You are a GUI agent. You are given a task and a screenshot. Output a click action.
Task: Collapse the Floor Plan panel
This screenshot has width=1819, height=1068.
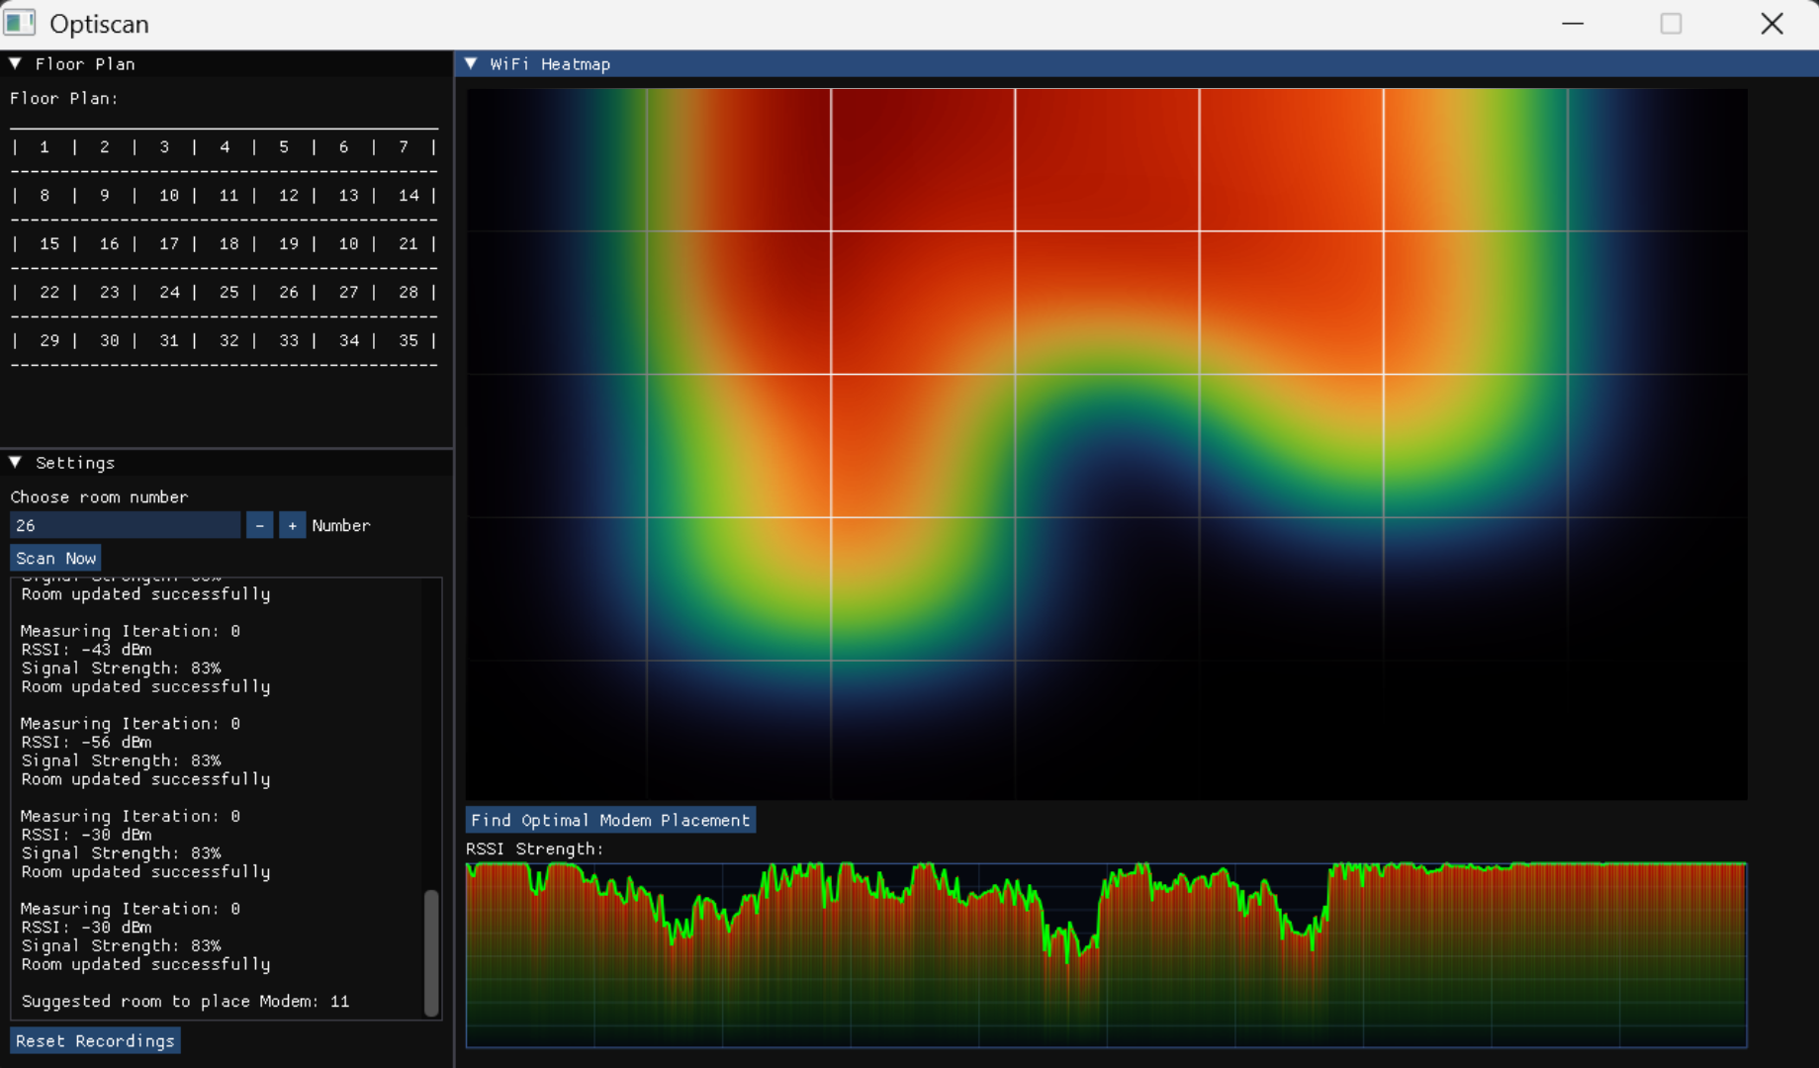(x=15, y=63)
